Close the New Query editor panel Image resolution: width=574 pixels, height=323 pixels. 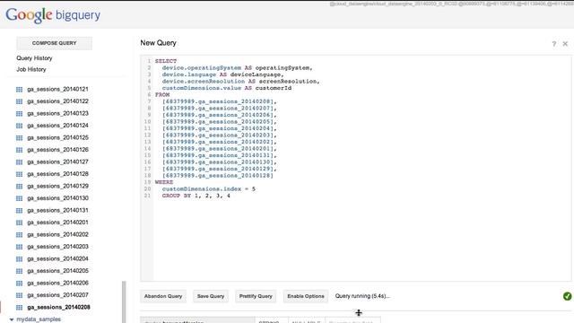pos(565,44)
